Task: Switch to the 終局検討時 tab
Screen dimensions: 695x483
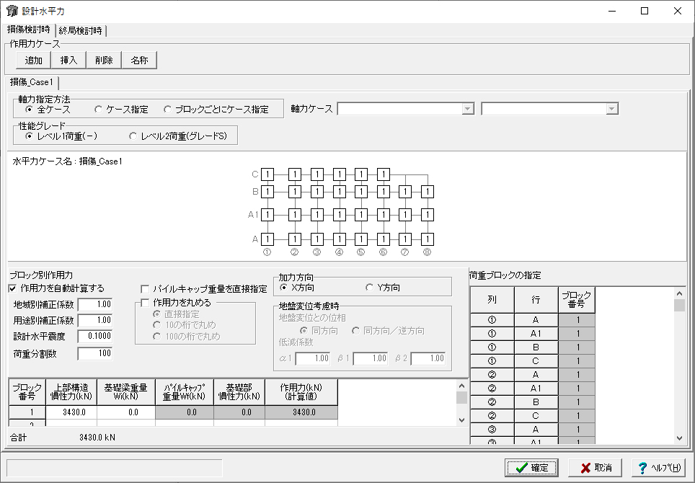Action: pyautogui.click(x=80, y=30)
